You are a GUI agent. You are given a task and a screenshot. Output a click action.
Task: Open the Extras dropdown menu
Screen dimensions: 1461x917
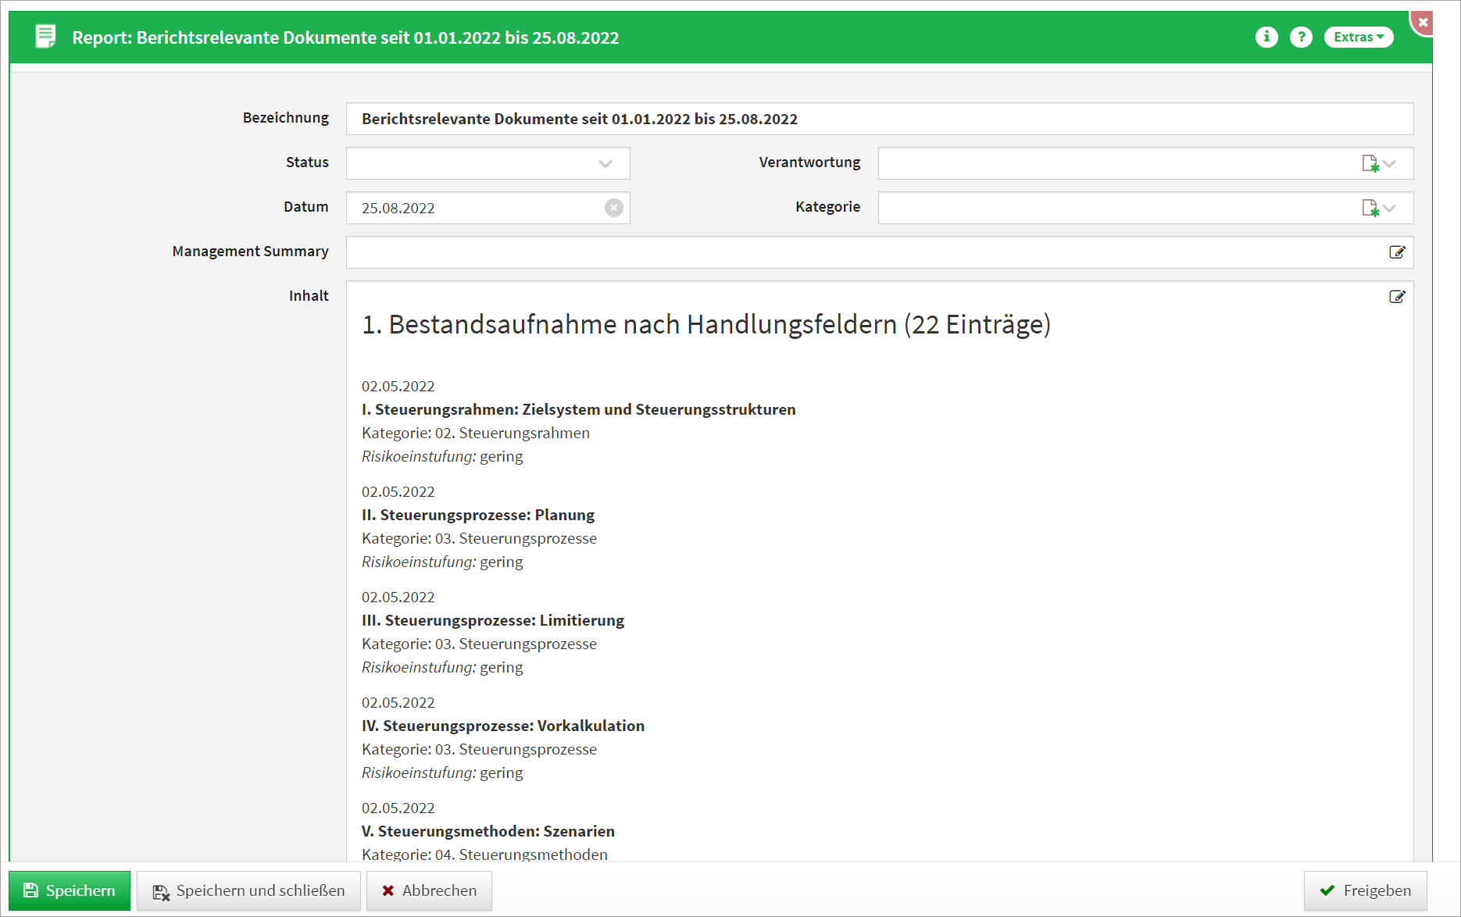click(x=1358, y=37)
